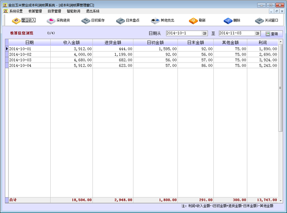Open the 目录管理 menu
287x213 pixels.
[x=55, y=11]
